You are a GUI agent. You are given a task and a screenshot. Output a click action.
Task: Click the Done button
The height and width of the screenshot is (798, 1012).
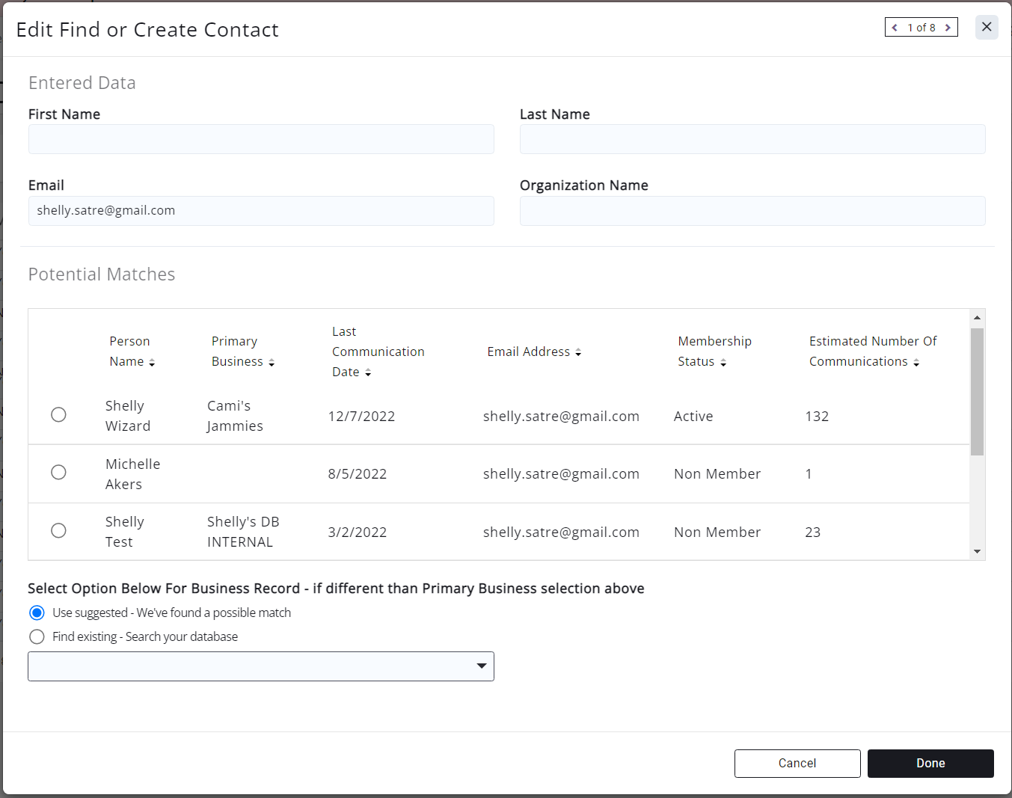(x=930, y=764)
